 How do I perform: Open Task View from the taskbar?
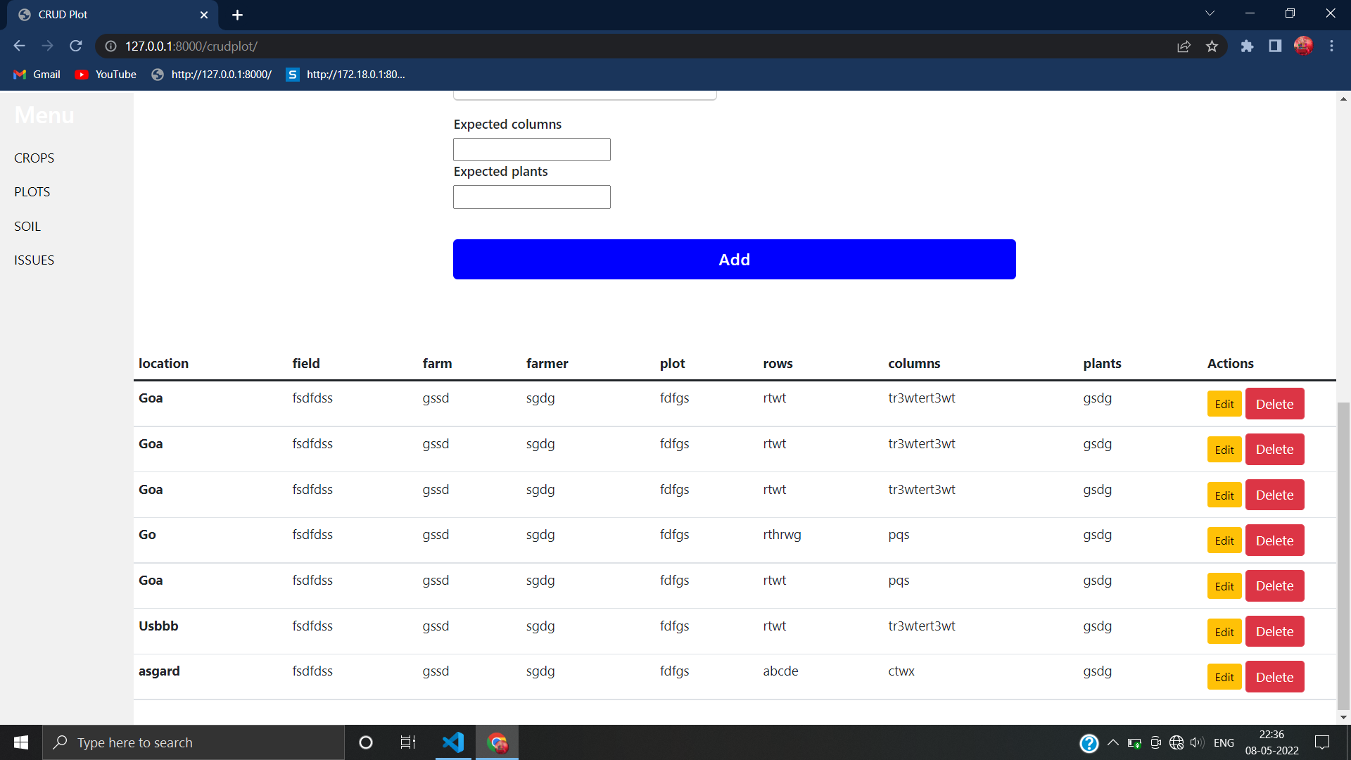pyautogui.click(x=408, y=742)
